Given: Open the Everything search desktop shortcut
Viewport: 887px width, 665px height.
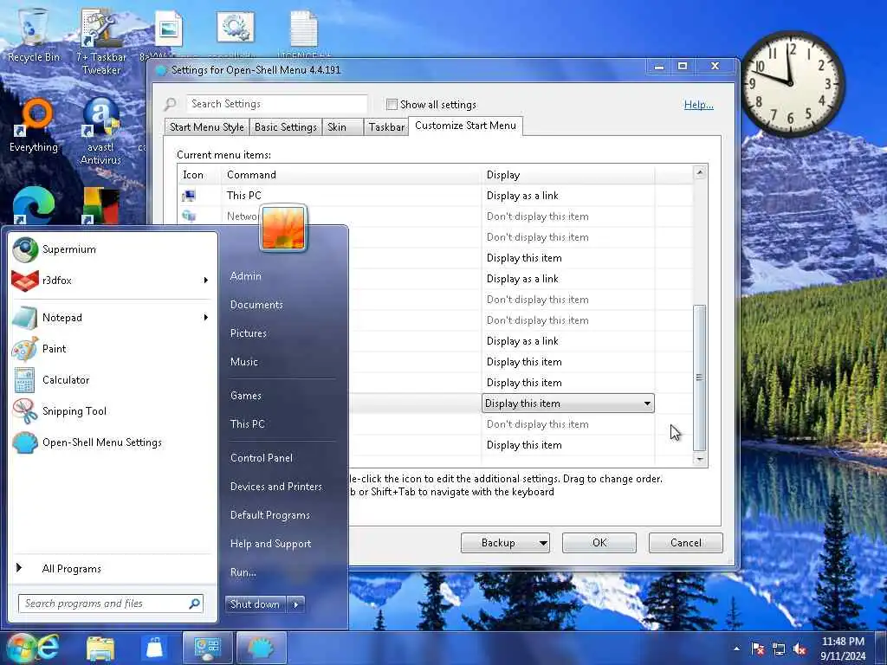Looking at the screenshot, I should (x=34, y=126).
